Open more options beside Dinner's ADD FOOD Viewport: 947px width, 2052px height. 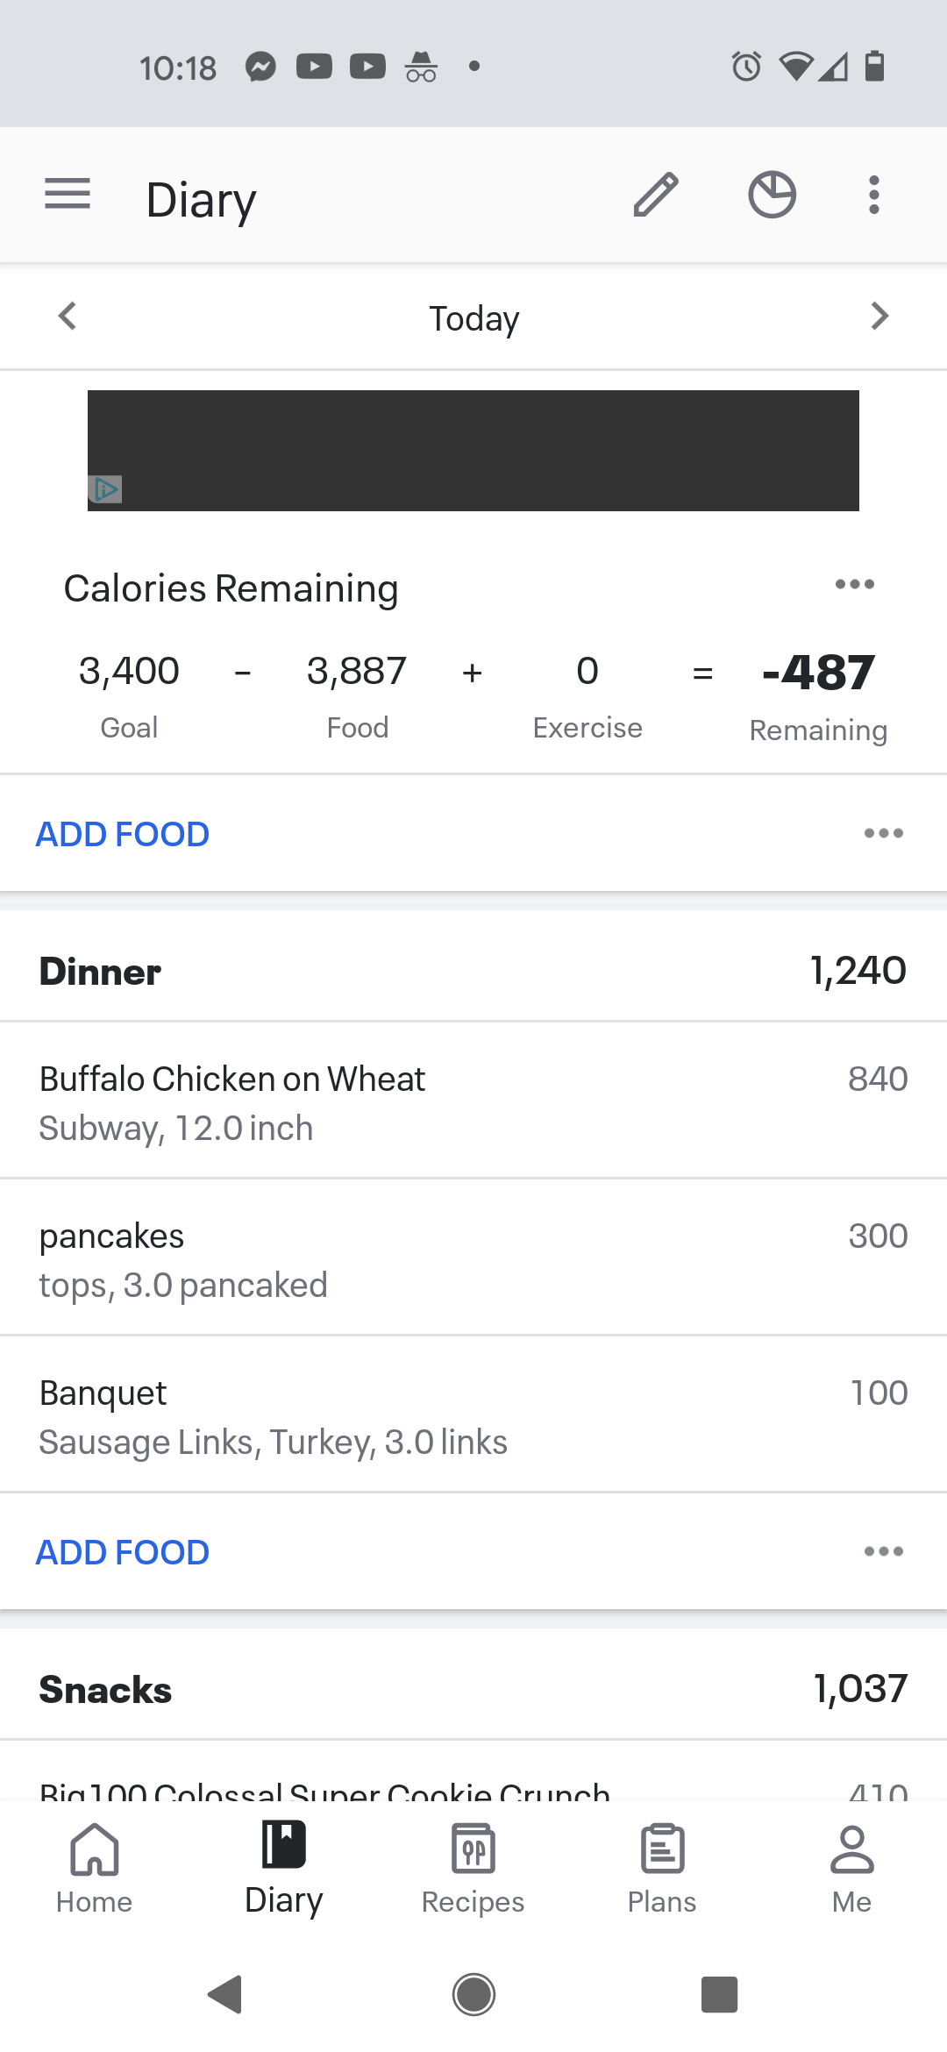click(883, 1551)
